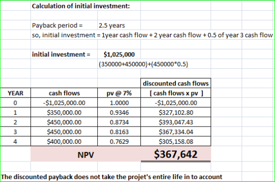Select the 'initial investment =' label cell

61,54
